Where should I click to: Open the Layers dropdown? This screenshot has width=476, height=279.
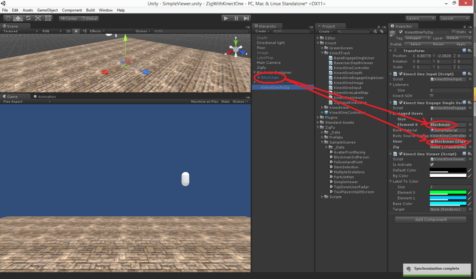coord(420,18)
